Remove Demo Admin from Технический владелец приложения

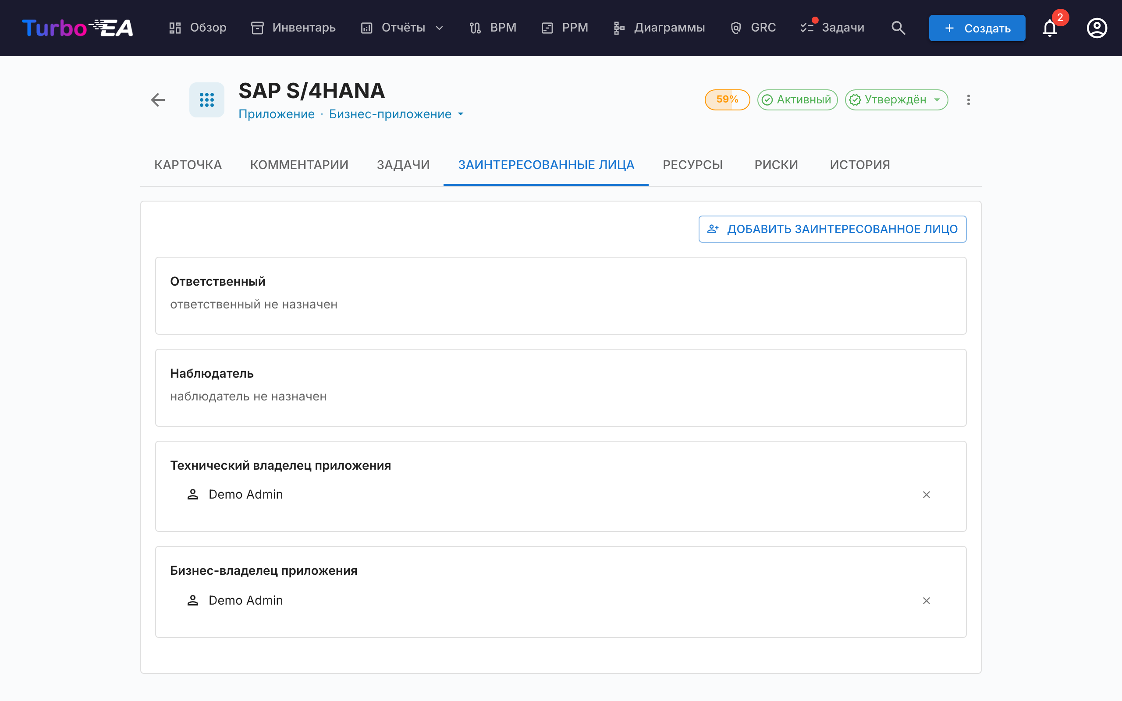point(926,495)
